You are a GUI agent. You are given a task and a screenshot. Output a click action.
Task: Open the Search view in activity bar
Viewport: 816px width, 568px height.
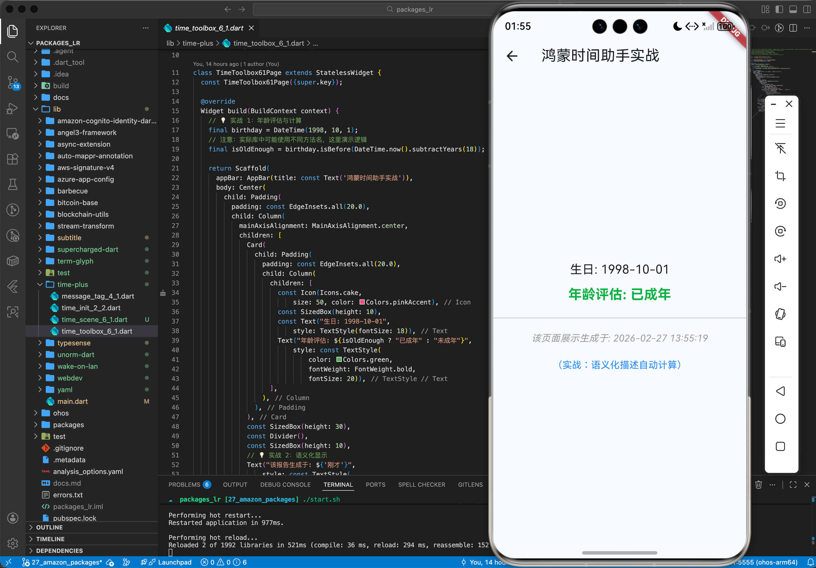(13, 57)
